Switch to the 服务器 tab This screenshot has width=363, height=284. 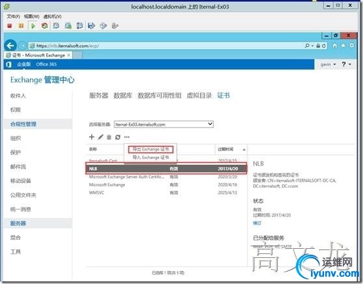pos(99,96)
